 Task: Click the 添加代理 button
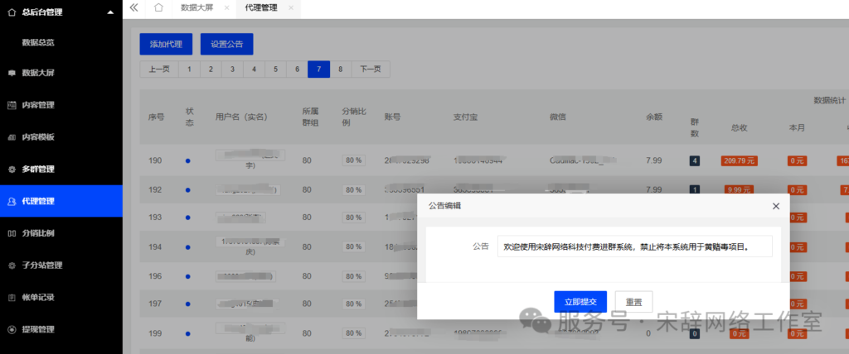tap(166, 45)
